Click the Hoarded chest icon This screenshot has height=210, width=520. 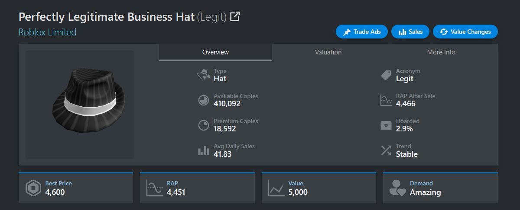(386, 125)
